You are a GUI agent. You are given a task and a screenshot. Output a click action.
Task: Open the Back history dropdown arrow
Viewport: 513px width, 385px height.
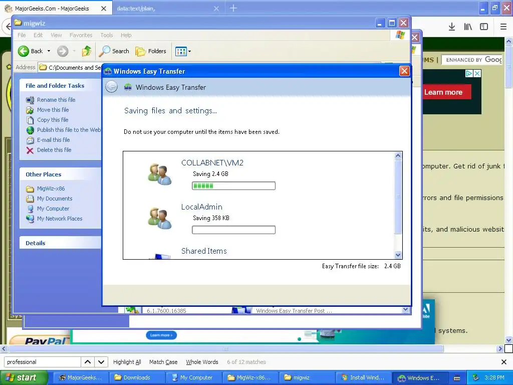tap(49, 51)
